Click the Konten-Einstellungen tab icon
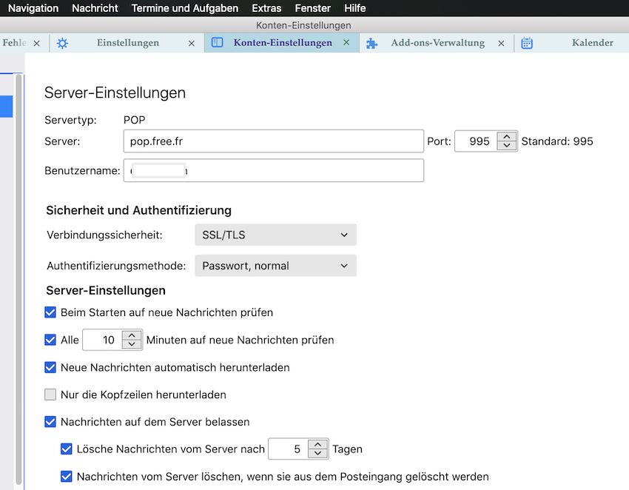 218,43
